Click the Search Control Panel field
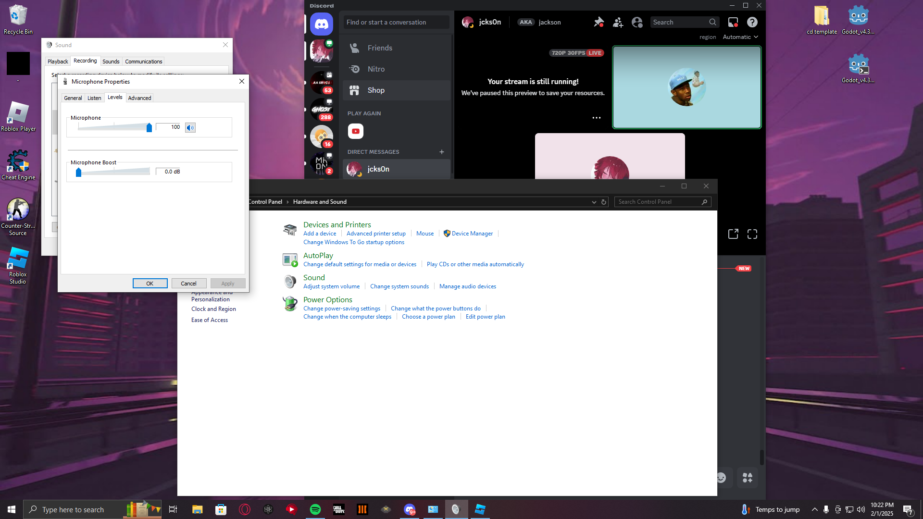 (x=658, y=202)
